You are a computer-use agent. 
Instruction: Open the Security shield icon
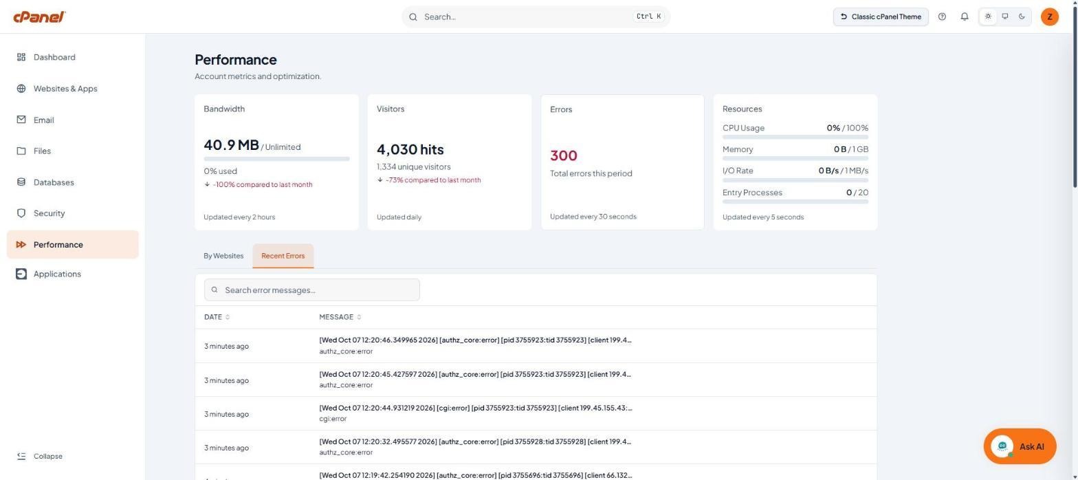coord(21,213)
